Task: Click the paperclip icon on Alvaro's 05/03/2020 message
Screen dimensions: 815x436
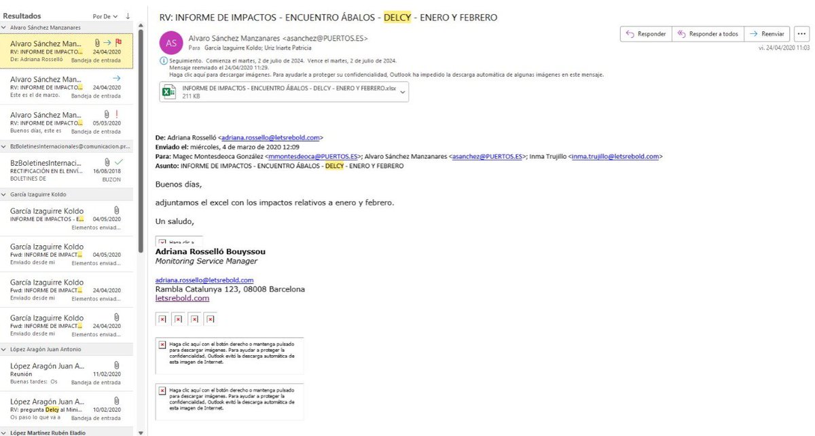Action: click(107, 114)
